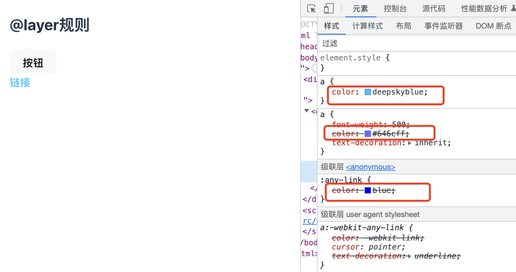Switch to the 源代码 tab
Screen dimensions: 516x272
[x=434, y=9]
